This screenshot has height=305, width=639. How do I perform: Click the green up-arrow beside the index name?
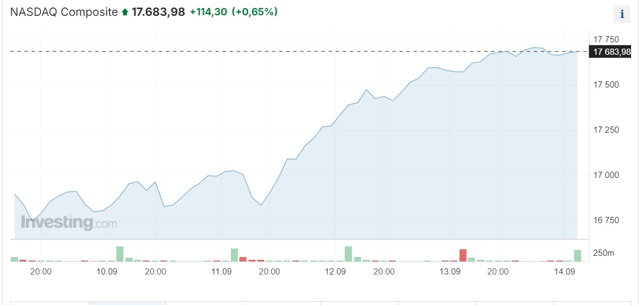point(125,12)
